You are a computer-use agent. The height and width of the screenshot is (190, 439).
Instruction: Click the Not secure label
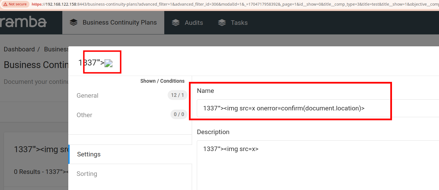pyautogui.click(x=18, y=4)
